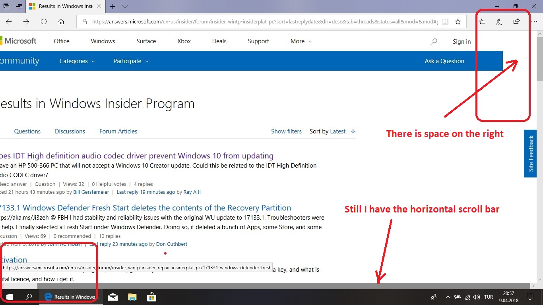Click the browser Forward arrow
Viewport: 543px width, 305px height.
[26, 22]
